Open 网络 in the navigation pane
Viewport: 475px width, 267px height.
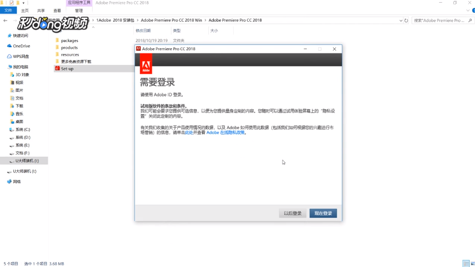click(17, 182)
